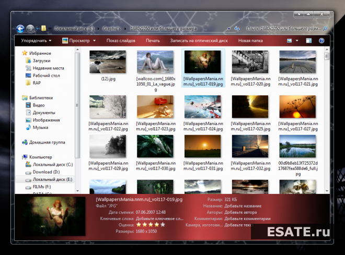Click Печать in the toolbar
Viewport: 345px width, 255px height.
point(153,41)
